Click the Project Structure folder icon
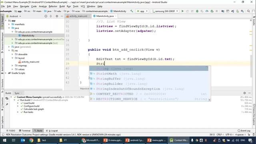 (x=223, y=11)
